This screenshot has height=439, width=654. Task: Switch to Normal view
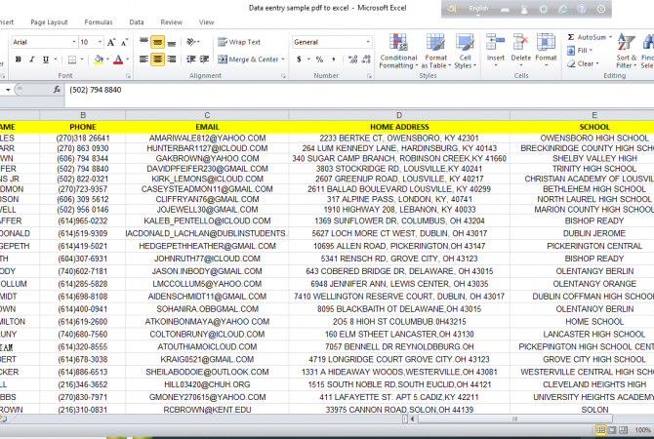[600, 430]
